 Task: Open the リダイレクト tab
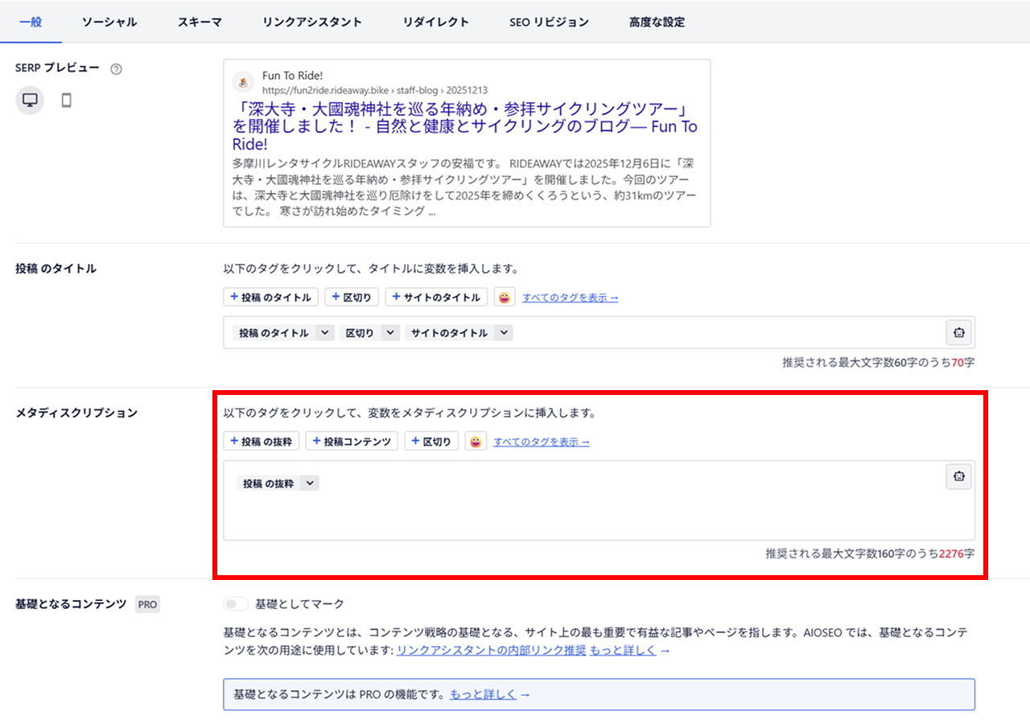(435, 22)
